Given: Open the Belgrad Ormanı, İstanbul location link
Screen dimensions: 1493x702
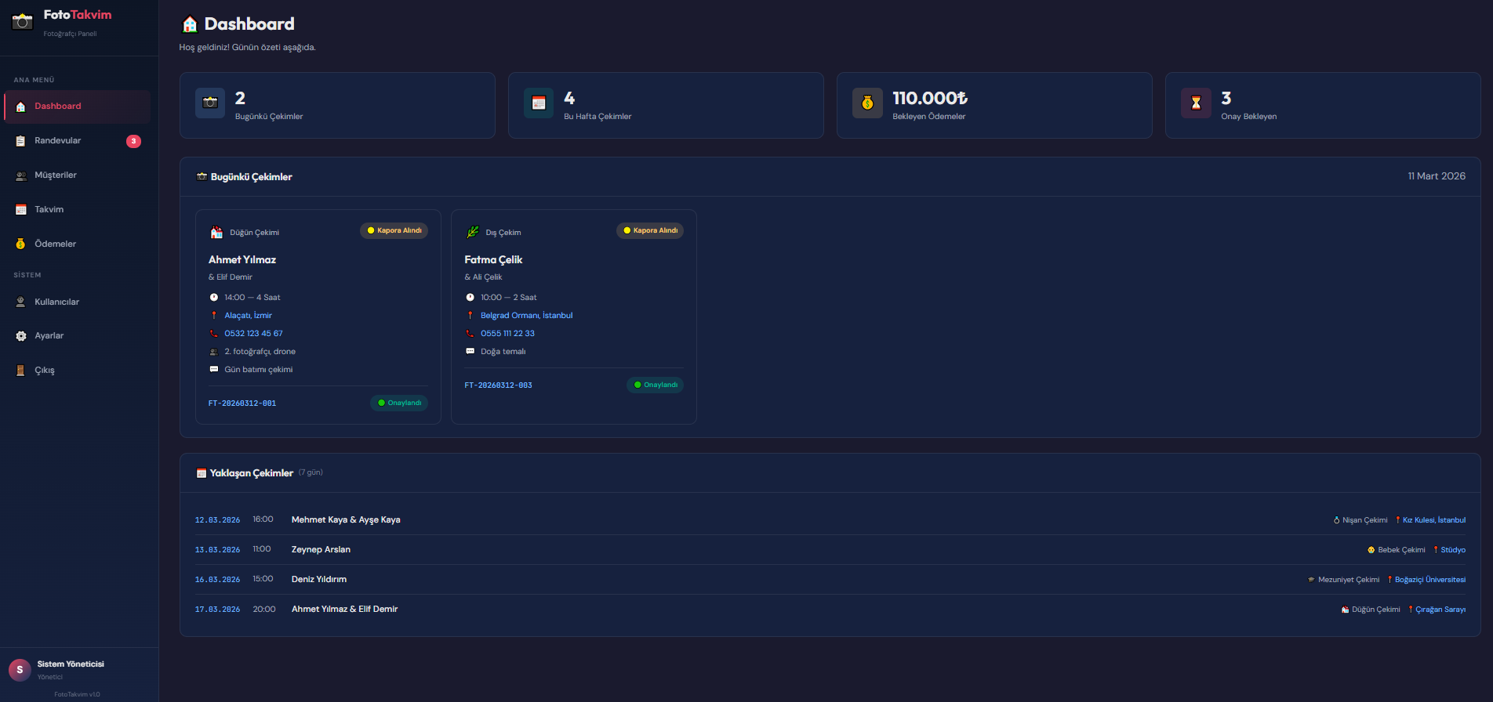Looking at the screenshot, I should tap(526, 316).
